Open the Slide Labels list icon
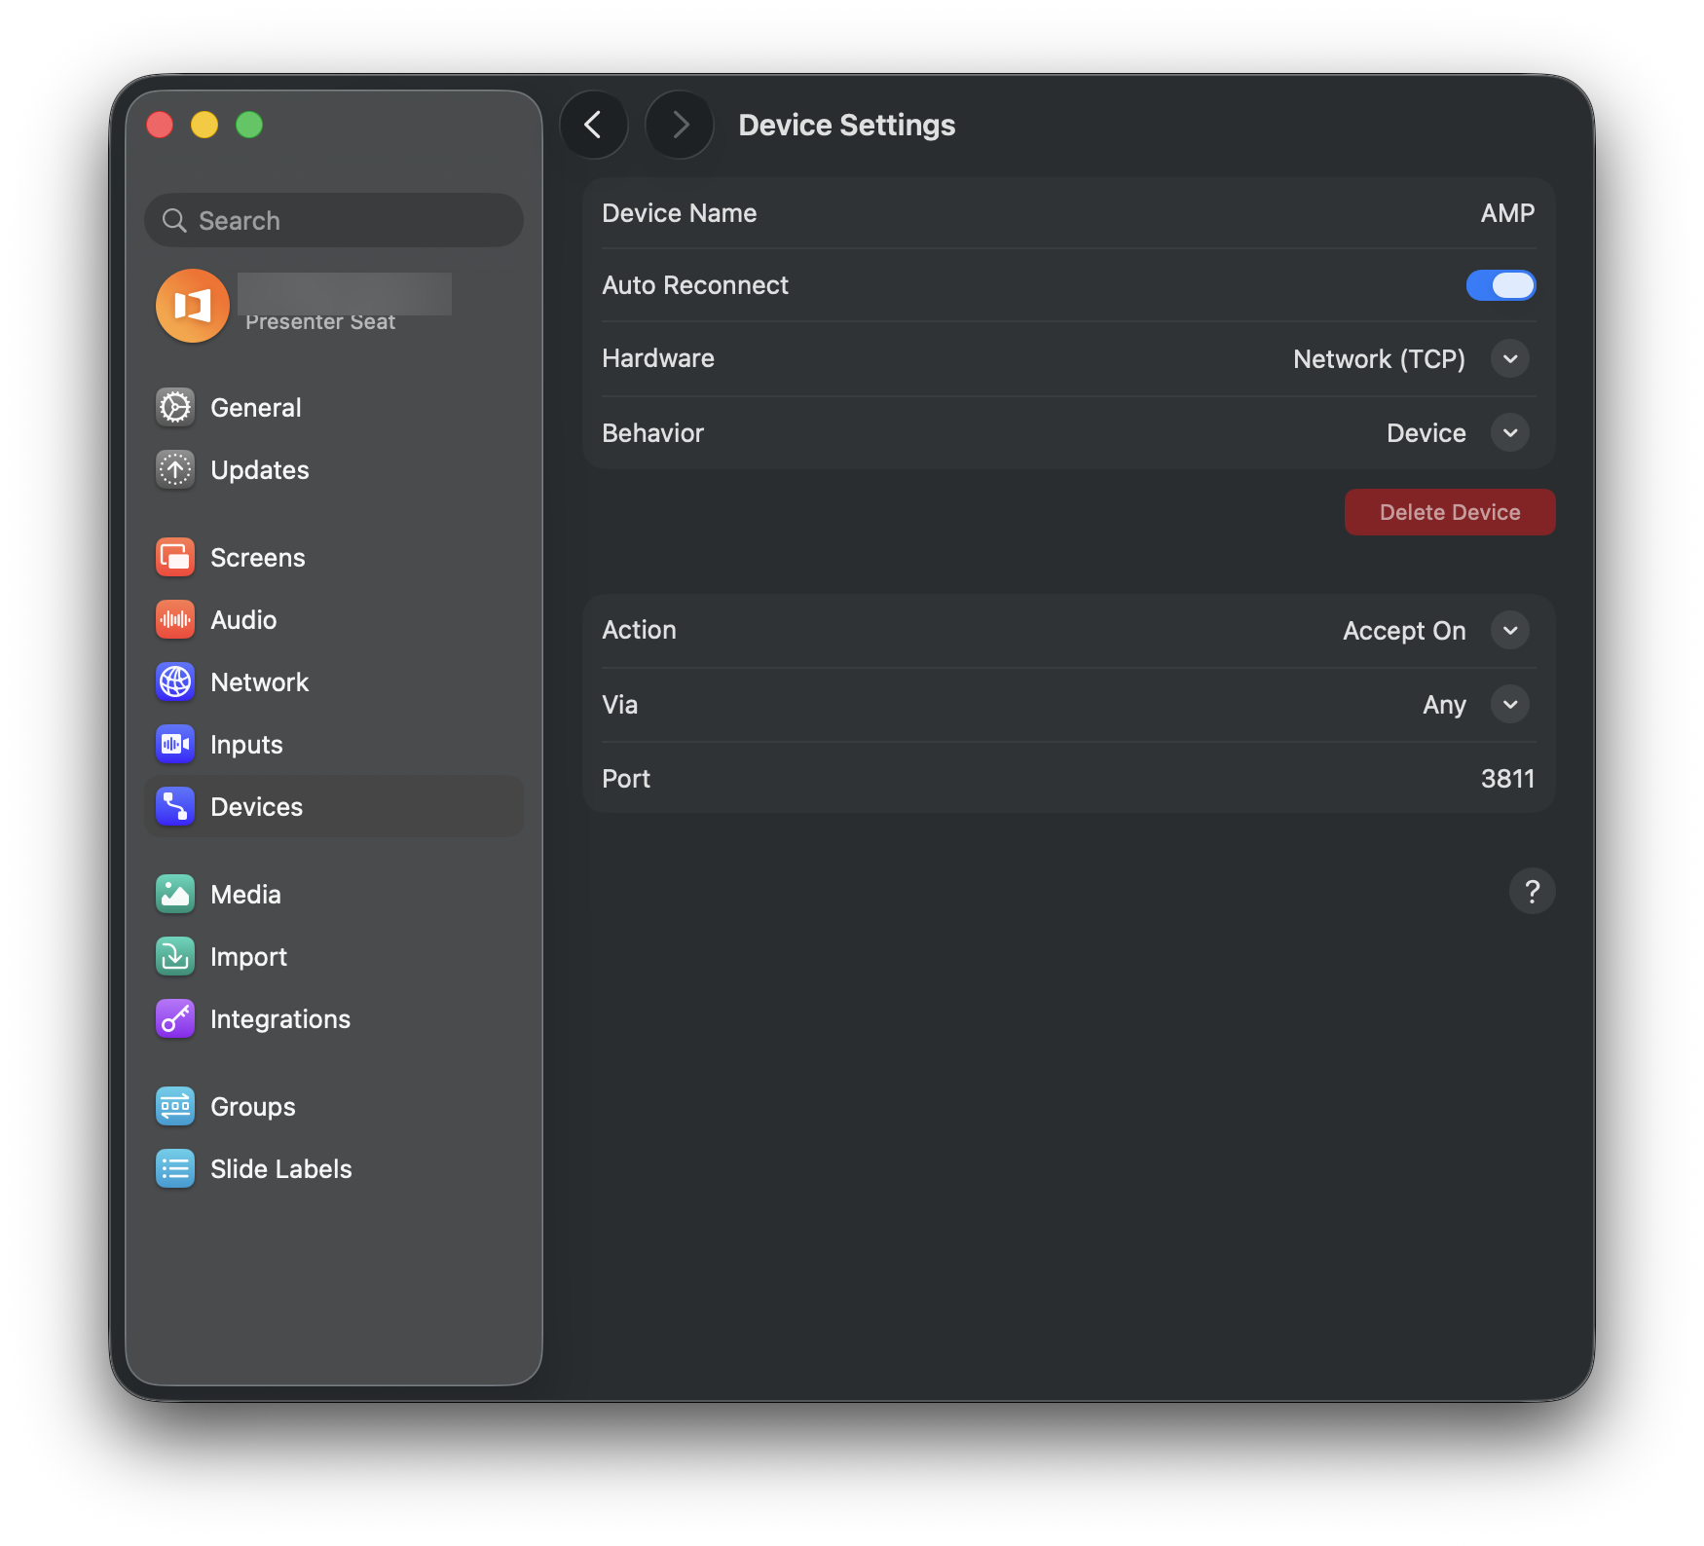Viewport: 1704px width, 1546px height. tap(175, 1168)
